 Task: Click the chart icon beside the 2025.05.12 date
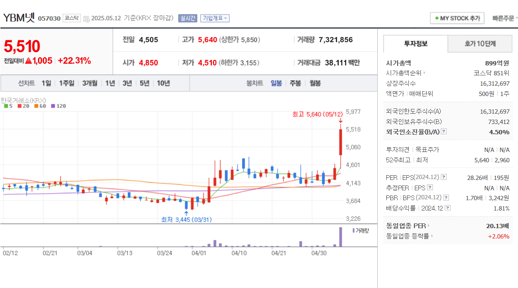click(x=87, y=18)
